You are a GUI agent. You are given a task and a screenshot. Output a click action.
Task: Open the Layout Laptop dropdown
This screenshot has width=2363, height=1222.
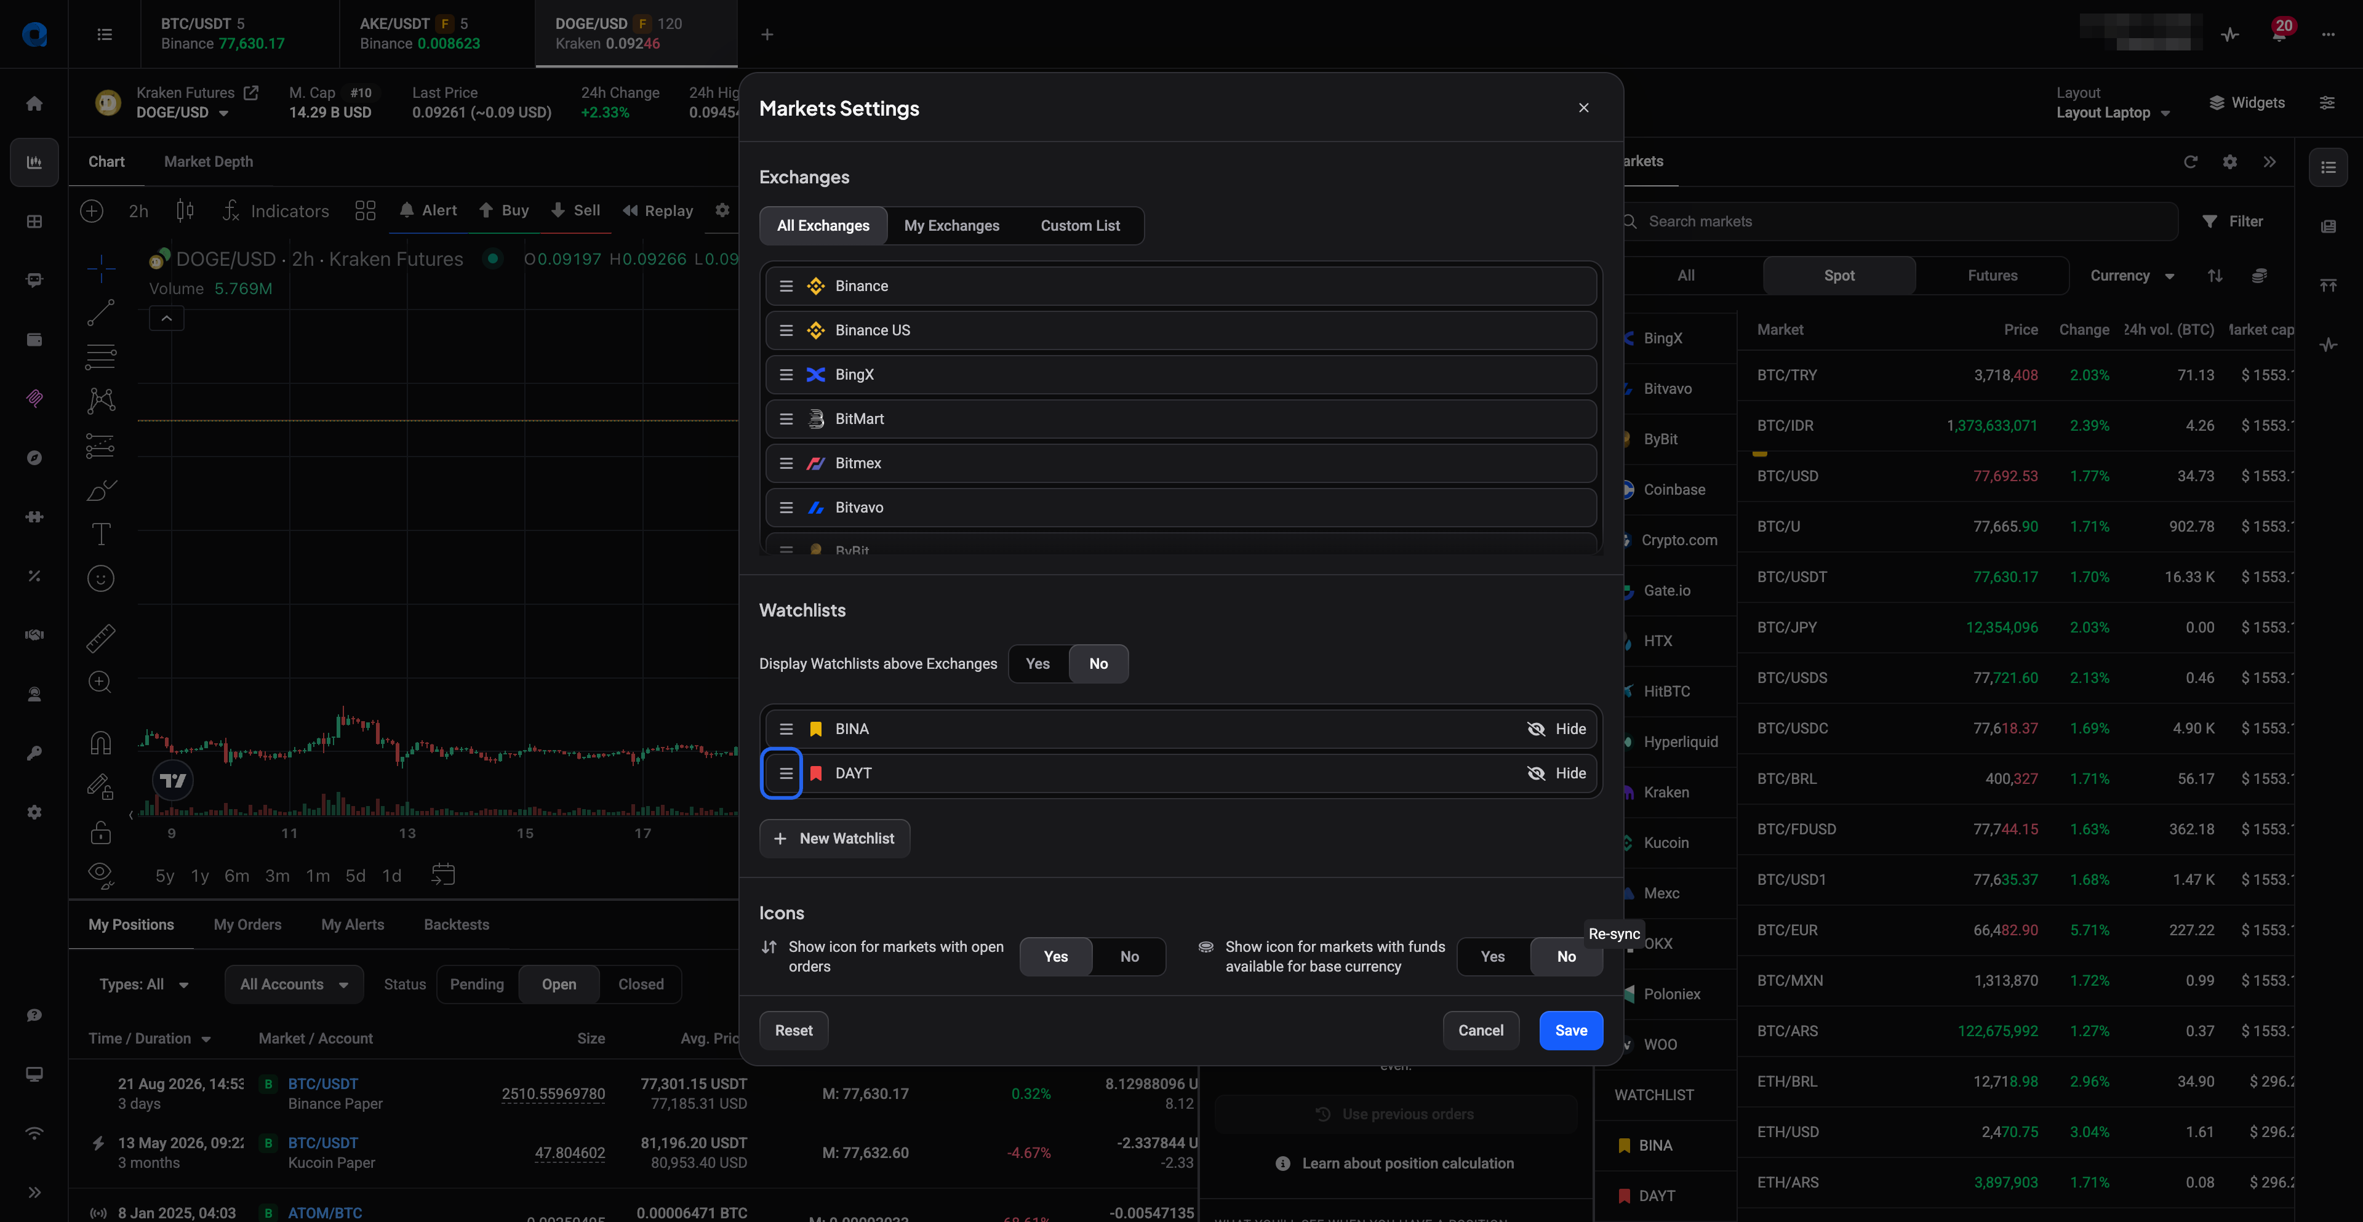[2113, 113]
